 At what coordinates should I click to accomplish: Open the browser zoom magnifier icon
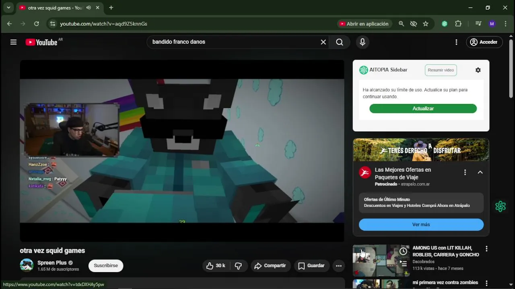coord(401,24)
